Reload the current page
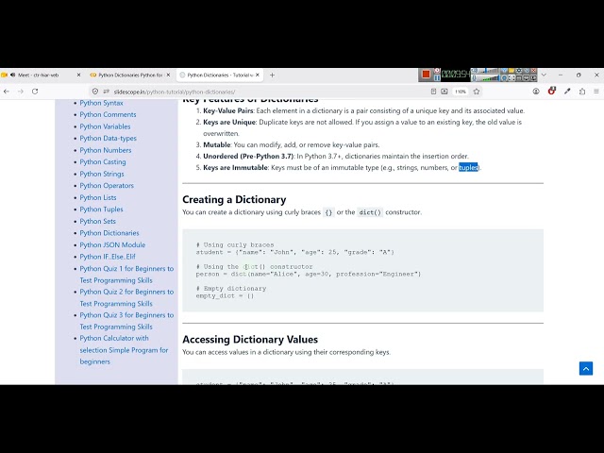 click(35, 92)
